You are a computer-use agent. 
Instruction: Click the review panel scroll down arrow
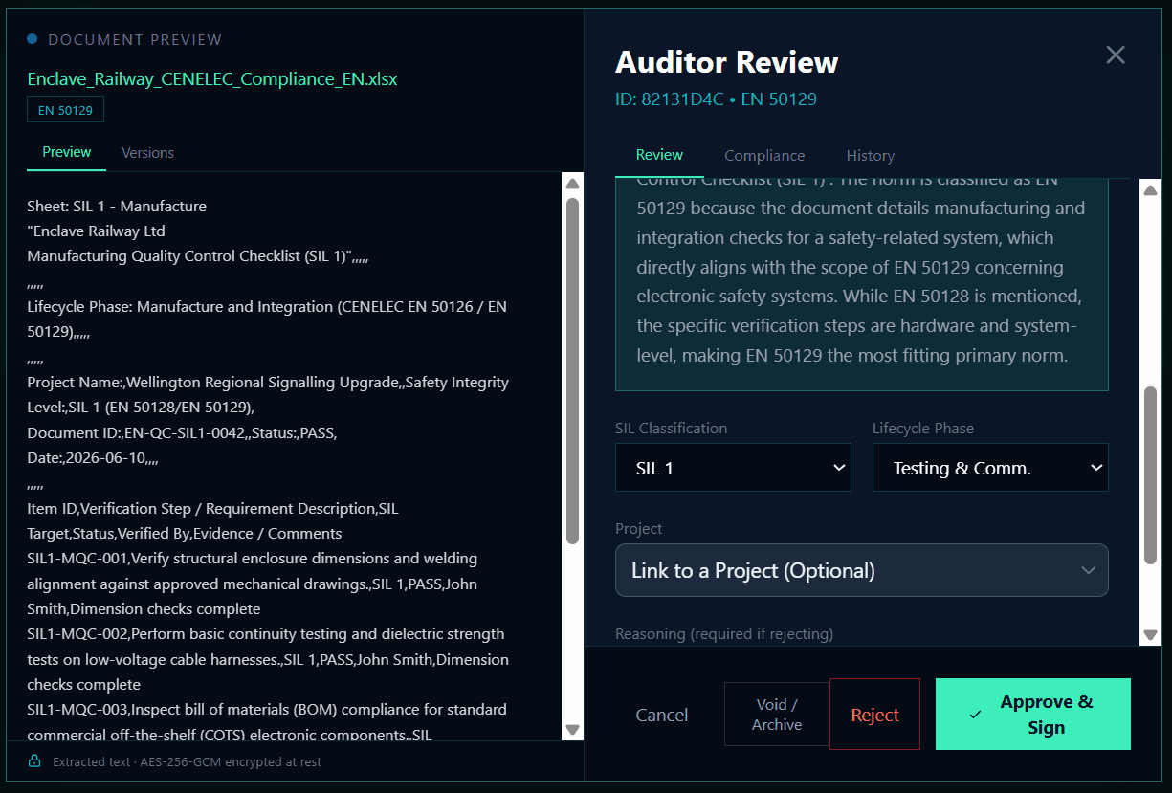(1151, 635)
